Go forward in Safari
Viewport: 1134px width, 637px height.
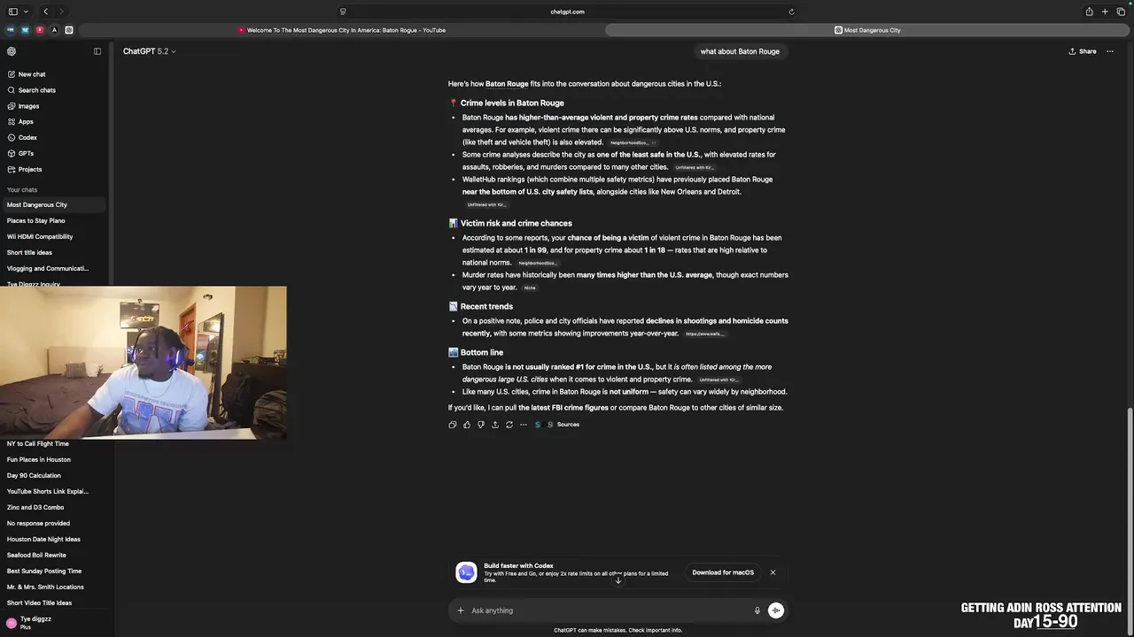(x=61, y=12)
